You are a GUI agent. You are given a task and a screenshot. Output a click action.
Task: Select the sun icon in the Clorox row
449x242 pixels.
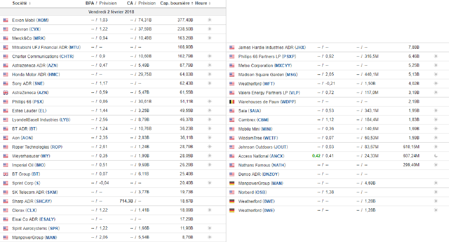pyautogui.click(x=210, y=210)
